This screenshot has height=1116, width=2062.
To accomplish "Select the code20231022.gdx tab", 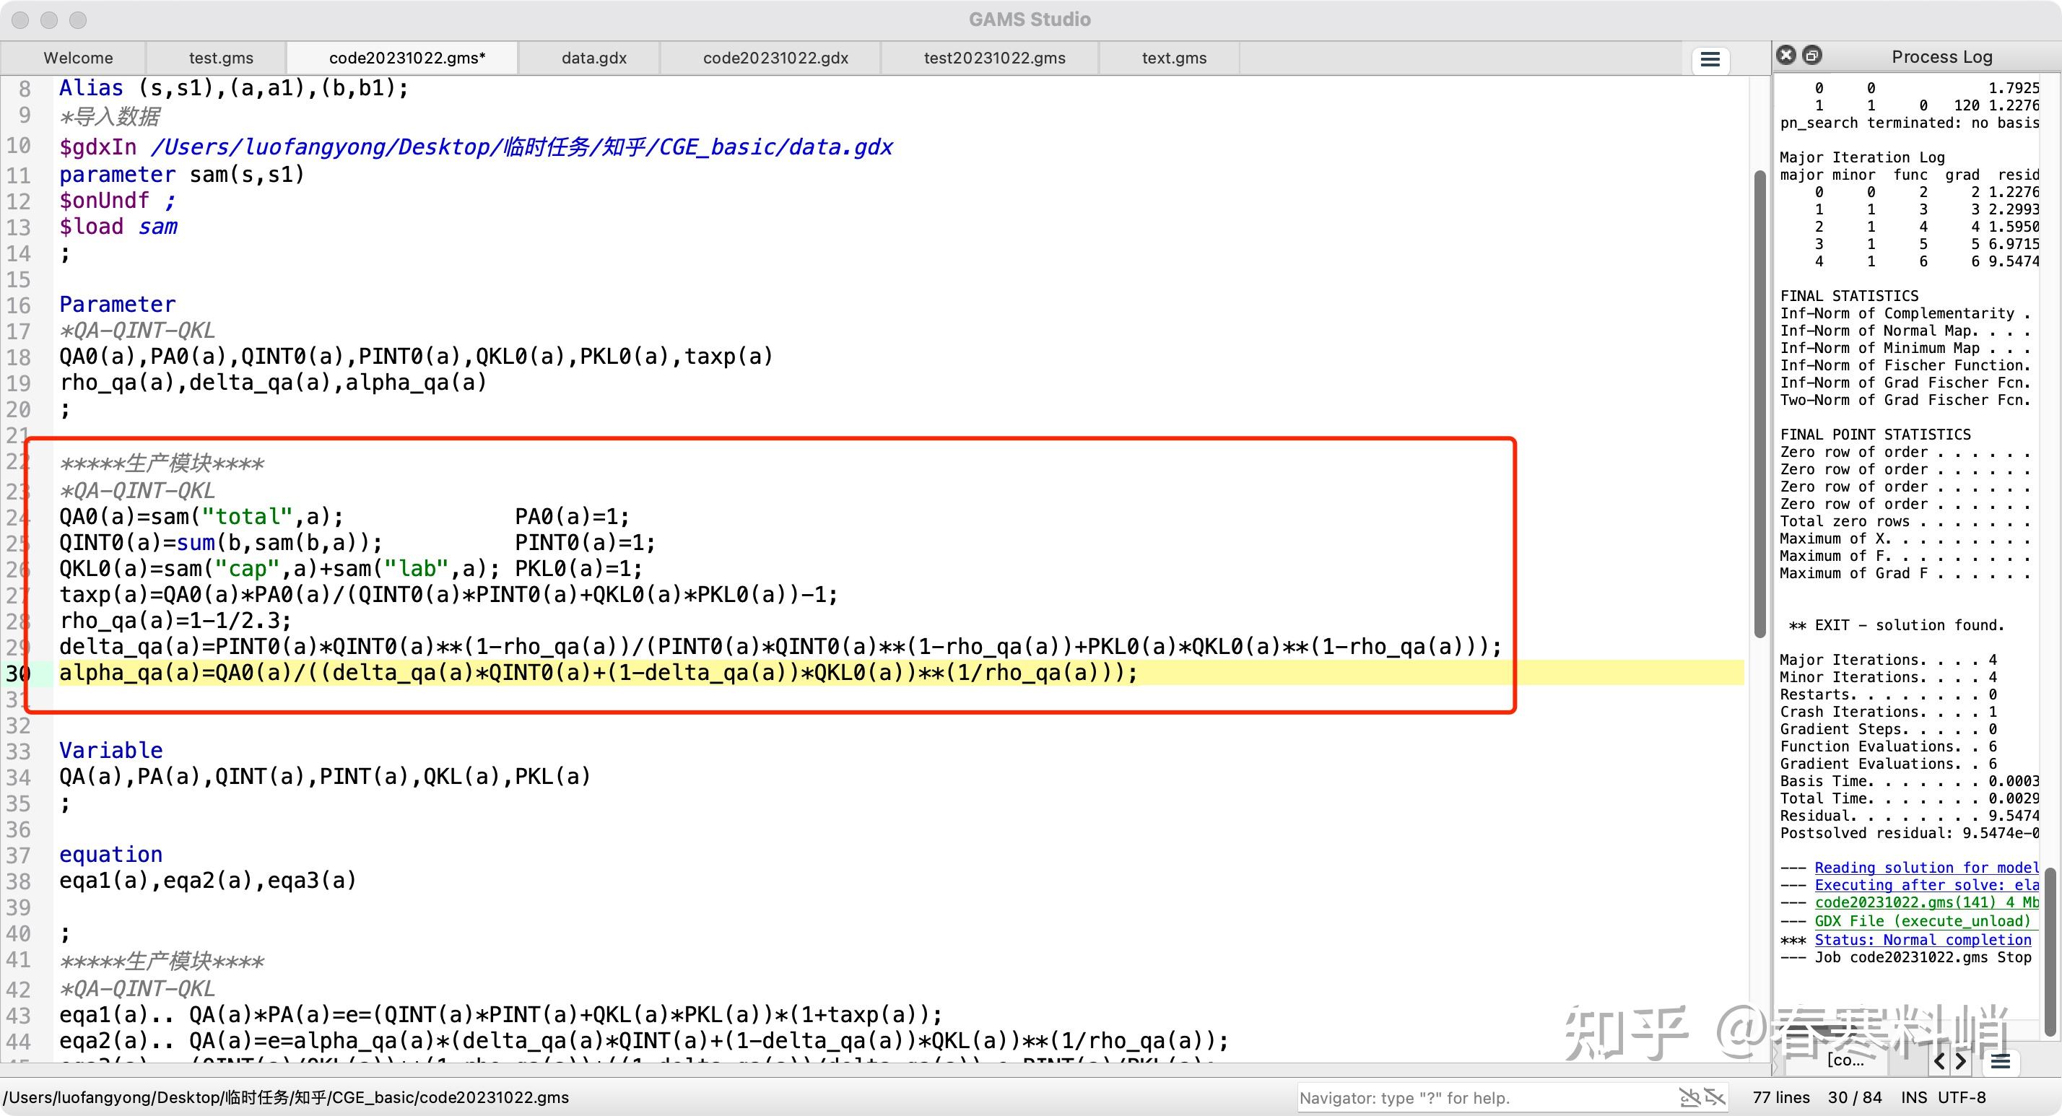I will 775,58.
